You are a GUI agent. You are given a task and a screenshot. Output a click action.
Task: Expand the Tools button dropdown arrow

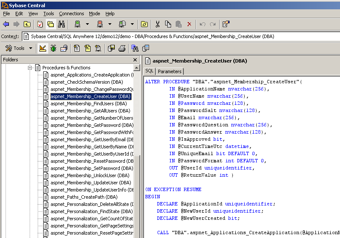click(30, 48)
